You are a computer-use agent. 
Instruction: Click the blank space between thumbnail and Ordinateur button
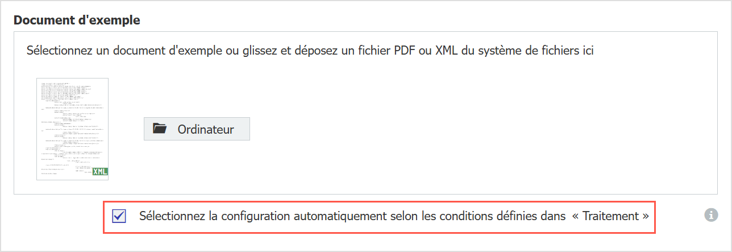[126, 129]
